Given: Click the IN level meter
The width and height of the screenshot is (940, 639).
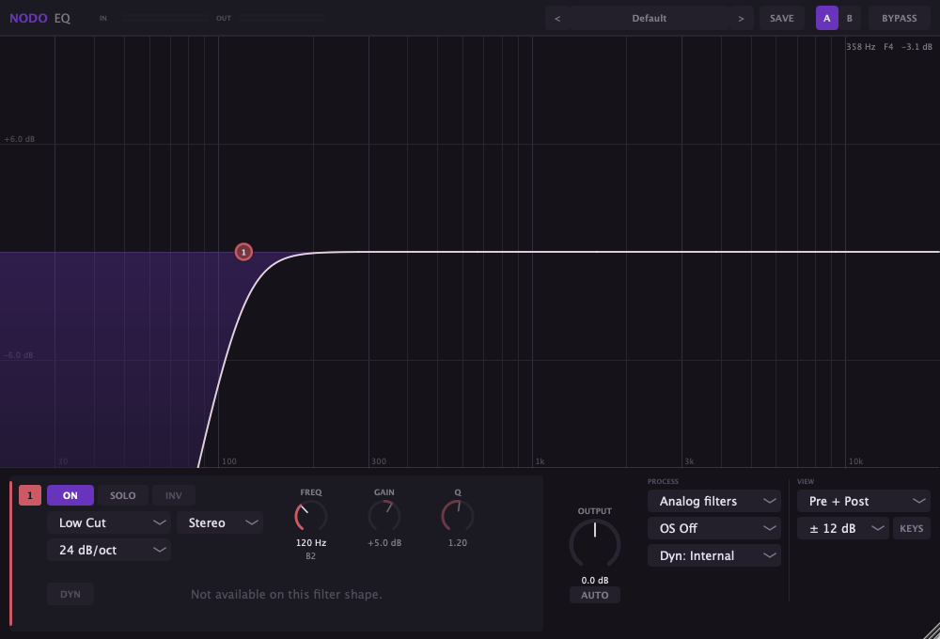Looking at the screenshot, I should point(164,19).
